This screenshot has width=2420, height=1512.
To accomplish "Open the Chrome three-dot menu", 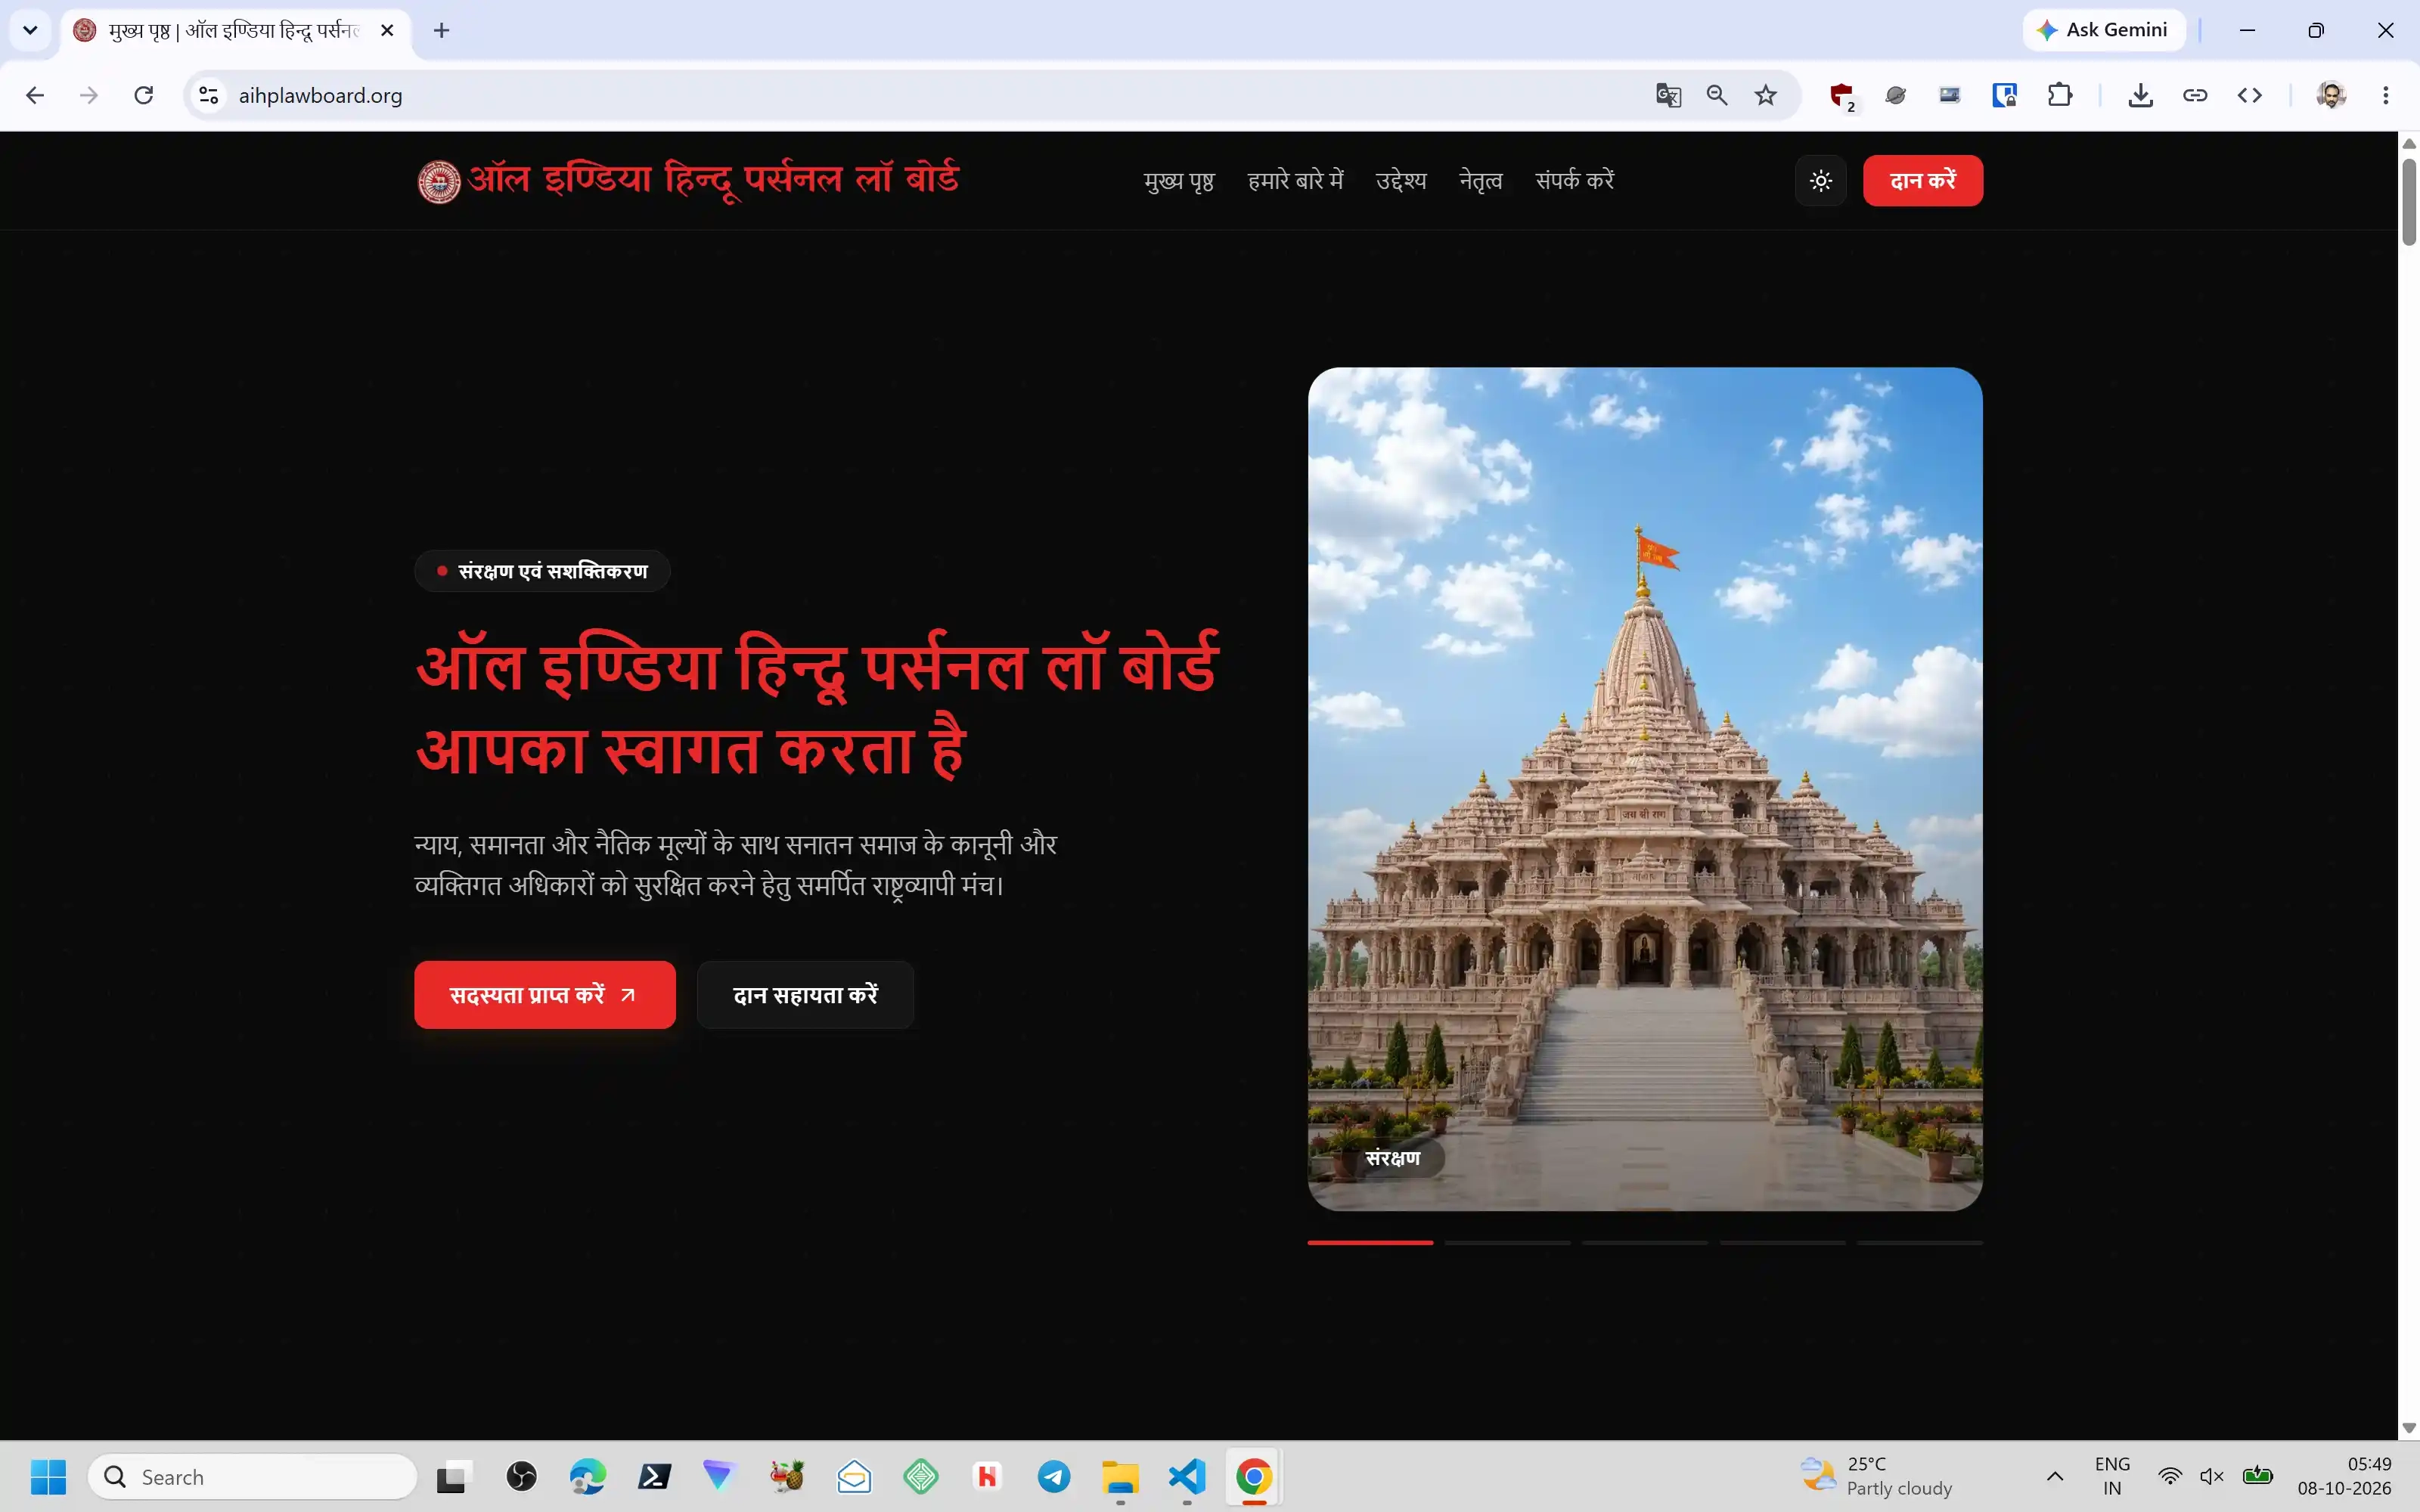I will point(2386,95).
